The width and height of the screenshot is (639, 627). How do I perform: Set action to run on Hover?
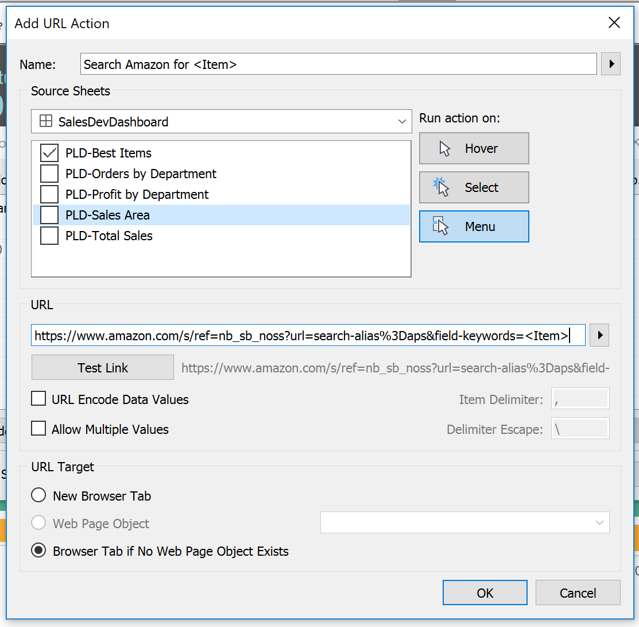click(474, 148)
